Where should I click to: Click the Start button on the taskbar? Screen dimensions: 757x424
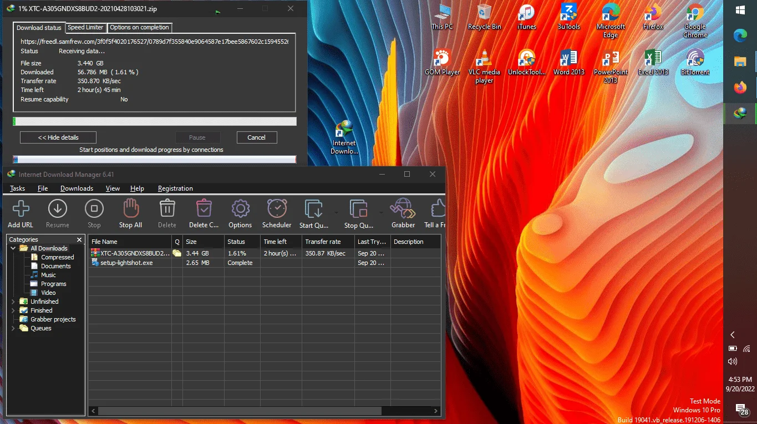[740, 10]
